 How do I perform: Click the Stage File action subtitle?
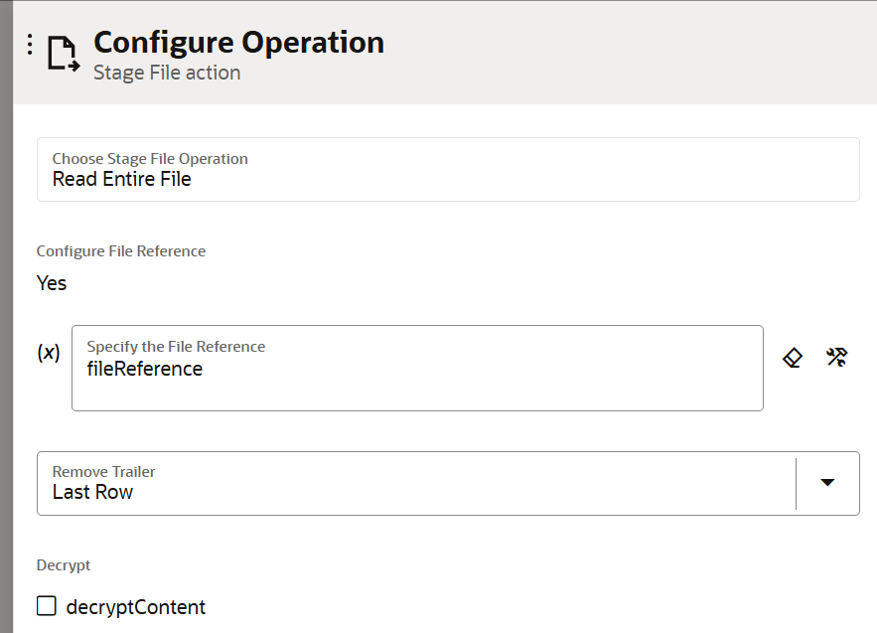pos(167,73)
